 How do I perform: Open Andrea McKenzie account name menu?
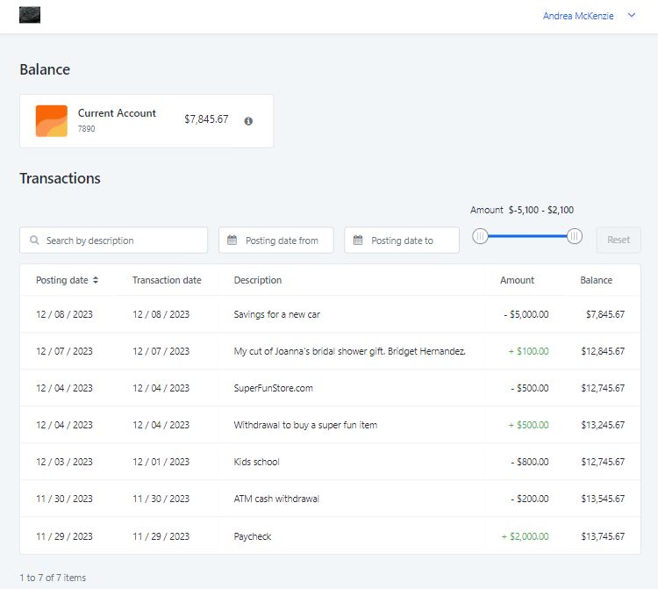click(x=578, y=16)
